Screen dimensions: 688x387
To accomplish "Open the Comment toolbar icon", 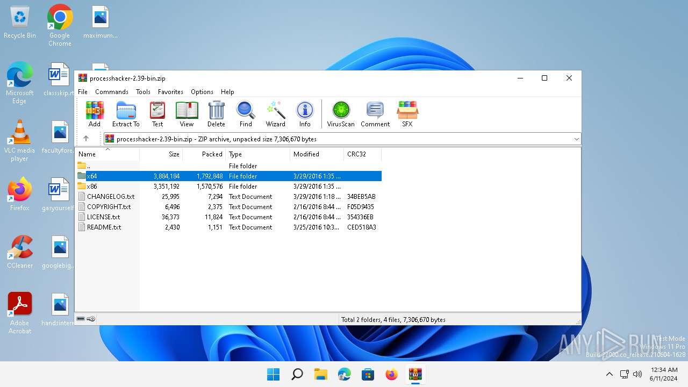I will click(375, 114).
